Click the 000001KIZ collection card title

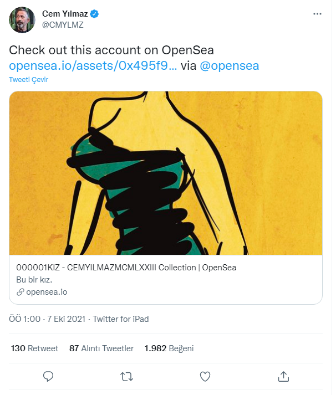pyautogui.click(x=125, y=268)
